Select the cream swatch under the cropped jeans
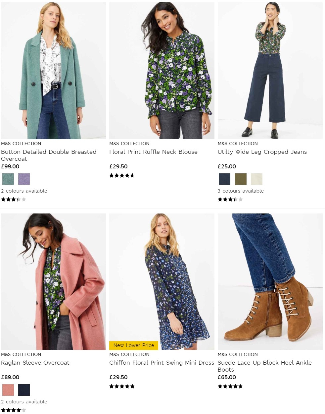This screenshot has width=325, height=414. (x=257, y=179)
